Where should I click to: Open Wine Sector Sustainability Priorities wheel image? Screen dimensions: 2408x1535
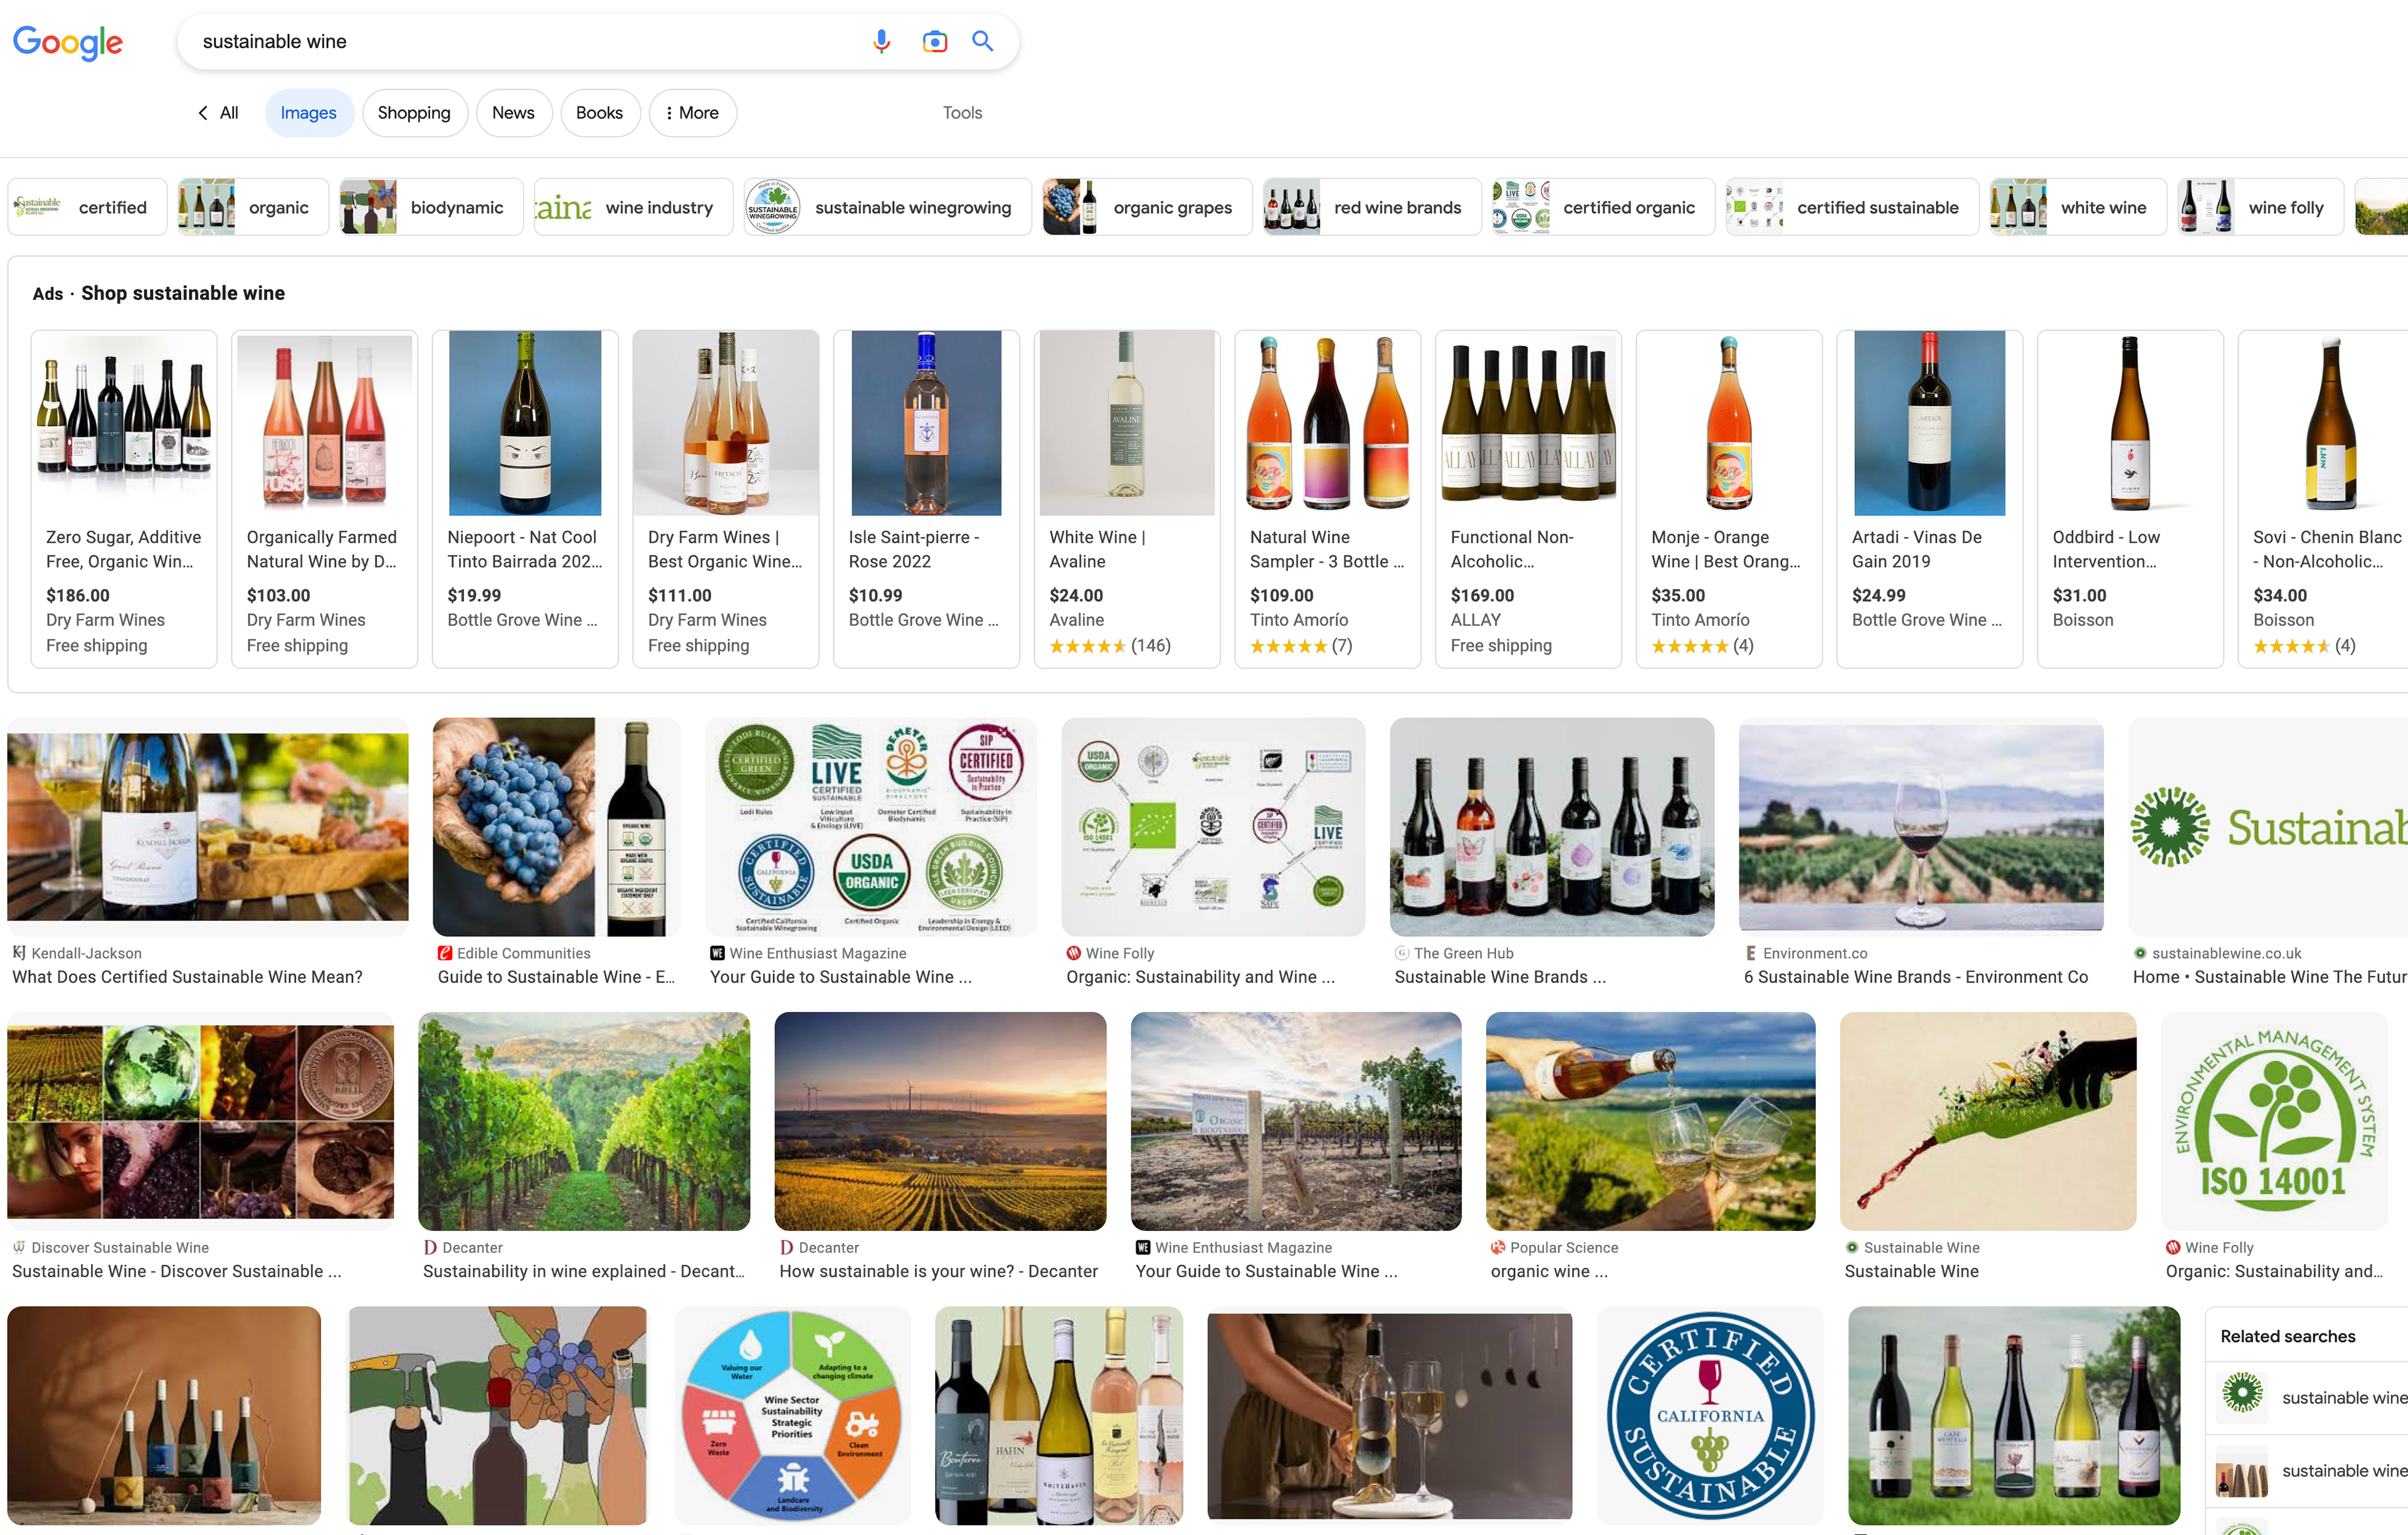(x=793, y=1415)
